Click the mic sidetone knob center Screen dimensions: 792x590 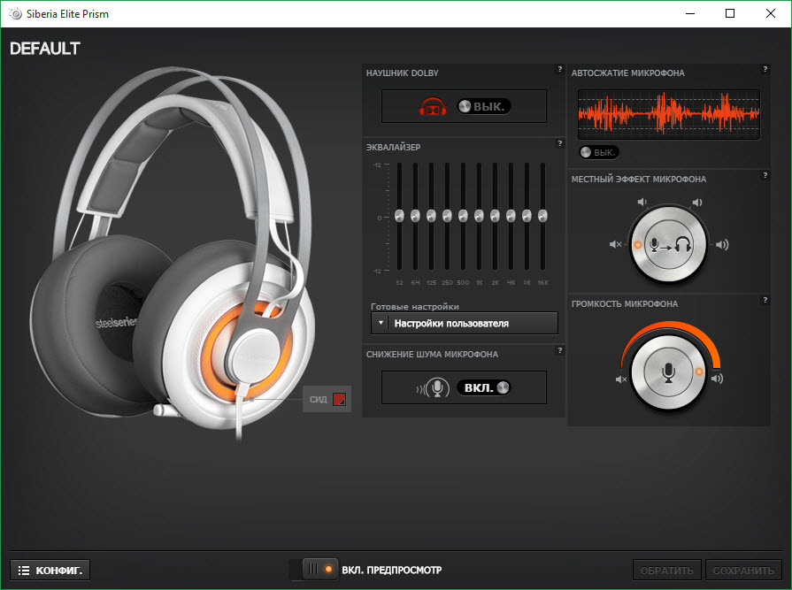click(x=668, y=245)
